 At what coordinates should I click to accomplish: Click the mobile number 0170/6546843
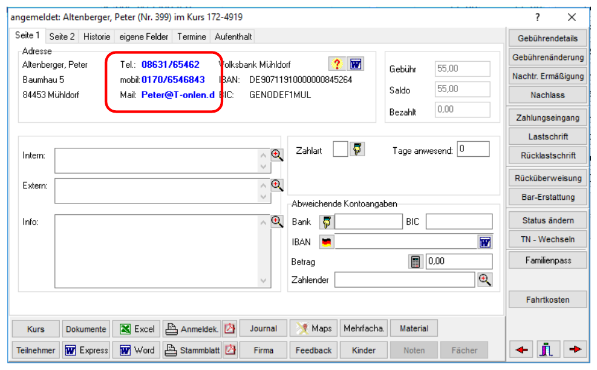(x=173, y=80)
